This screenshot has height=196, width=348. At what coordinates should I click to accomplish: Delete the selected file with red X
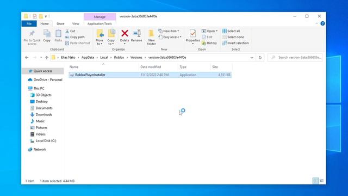click(125, 37)
